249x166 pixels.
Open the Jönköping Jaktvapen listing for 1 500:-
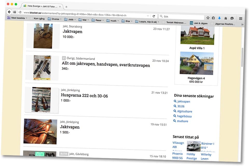pyautogui.click(x=70, y=127)
